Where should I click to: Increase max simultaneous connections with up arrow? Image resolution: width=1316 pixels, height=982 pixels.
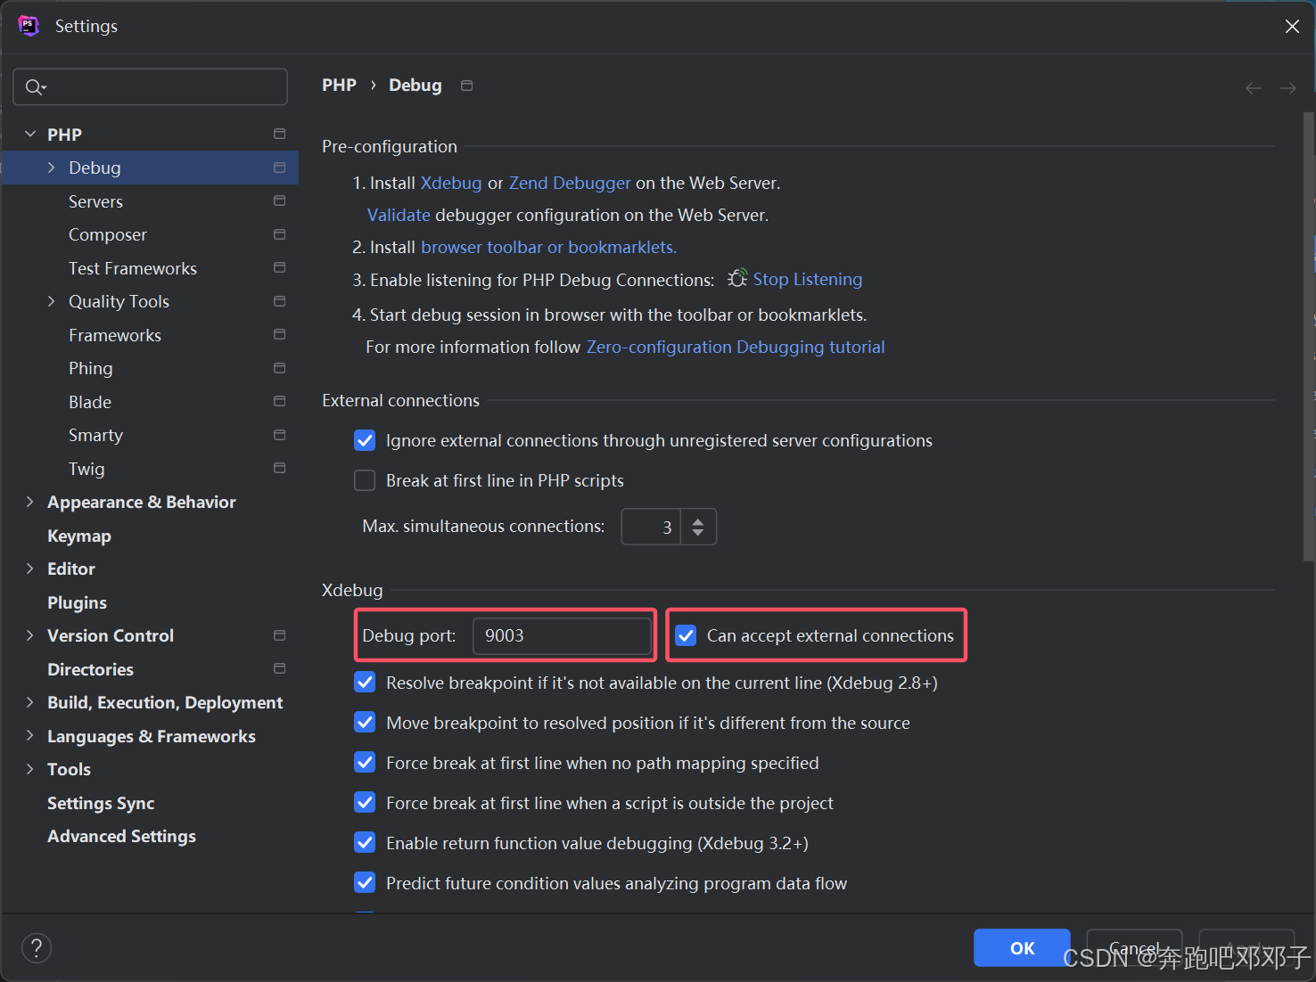click(698, 520)
